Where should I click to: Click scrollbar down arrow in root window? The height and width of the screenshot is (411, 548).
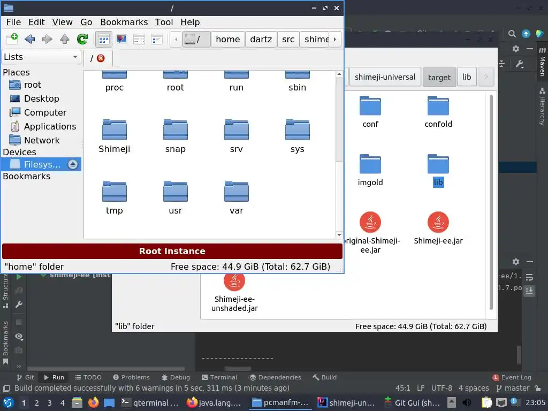point(339,235)
